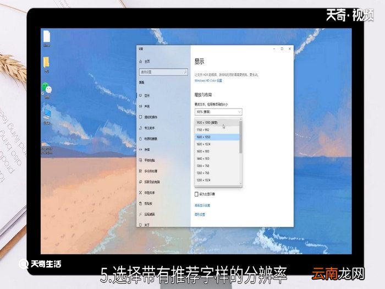Choose the 1360 × 768 resolution option

click(217, 173)
